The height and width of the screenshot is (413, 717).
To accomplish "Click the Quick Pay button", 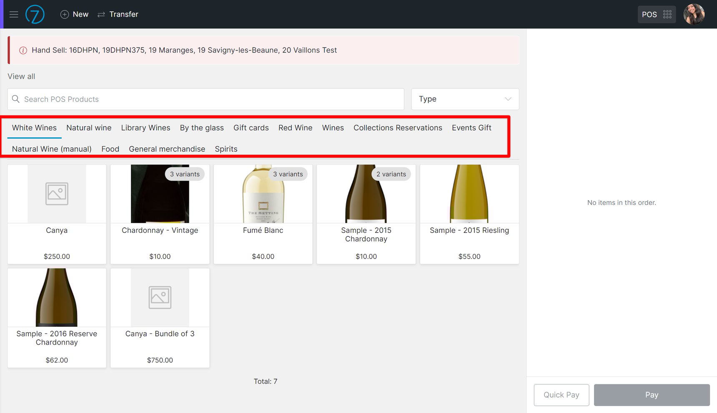I will (561, 395).
